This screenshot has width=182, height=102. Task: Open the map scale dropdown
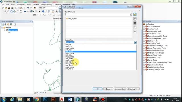point(57,8)
